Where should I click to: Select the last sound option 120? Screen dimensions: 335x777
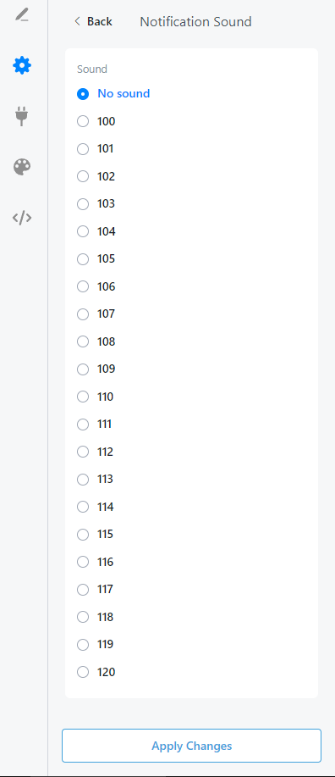click(x=83, y=672)
